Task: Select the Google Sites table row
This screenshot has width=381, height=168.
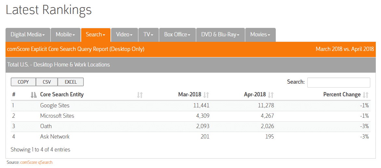Action: tap(190, 106)
